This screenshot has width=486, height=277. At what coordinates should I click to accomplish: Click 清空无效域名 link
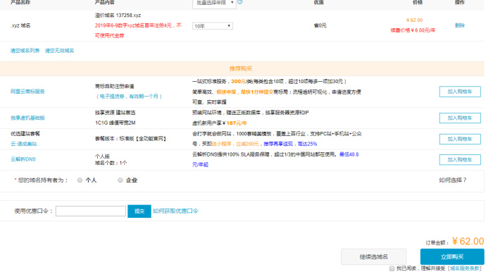(x=59, y=51)
